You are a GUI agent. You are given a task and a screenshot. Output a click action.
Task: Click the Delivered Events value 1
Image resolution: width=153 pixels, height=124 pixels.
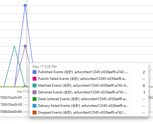pyautogui.click(x=144, y=93)
